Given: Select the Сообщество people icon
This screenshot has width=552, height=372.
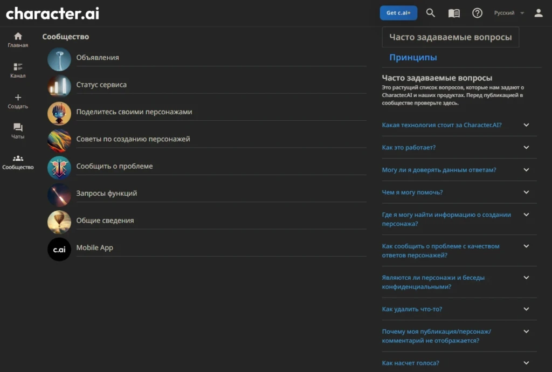Looking at the screenshot, I should pos(18,158).
